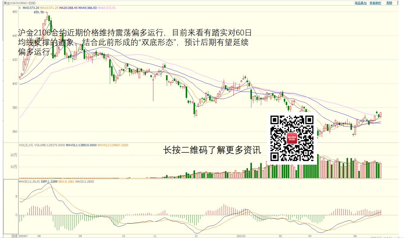Click the QR code image
This screenshot has width=404, height=238.
click(292, 138)
